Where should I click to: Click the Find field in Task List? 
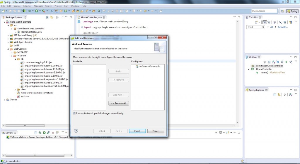[255, 27]
